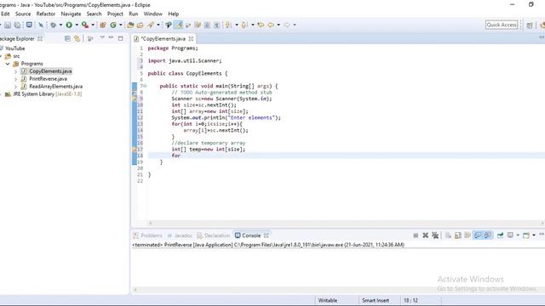Expand the CopyElements.java tree node
The image size is (545, 306).
[x=15, y=71]
